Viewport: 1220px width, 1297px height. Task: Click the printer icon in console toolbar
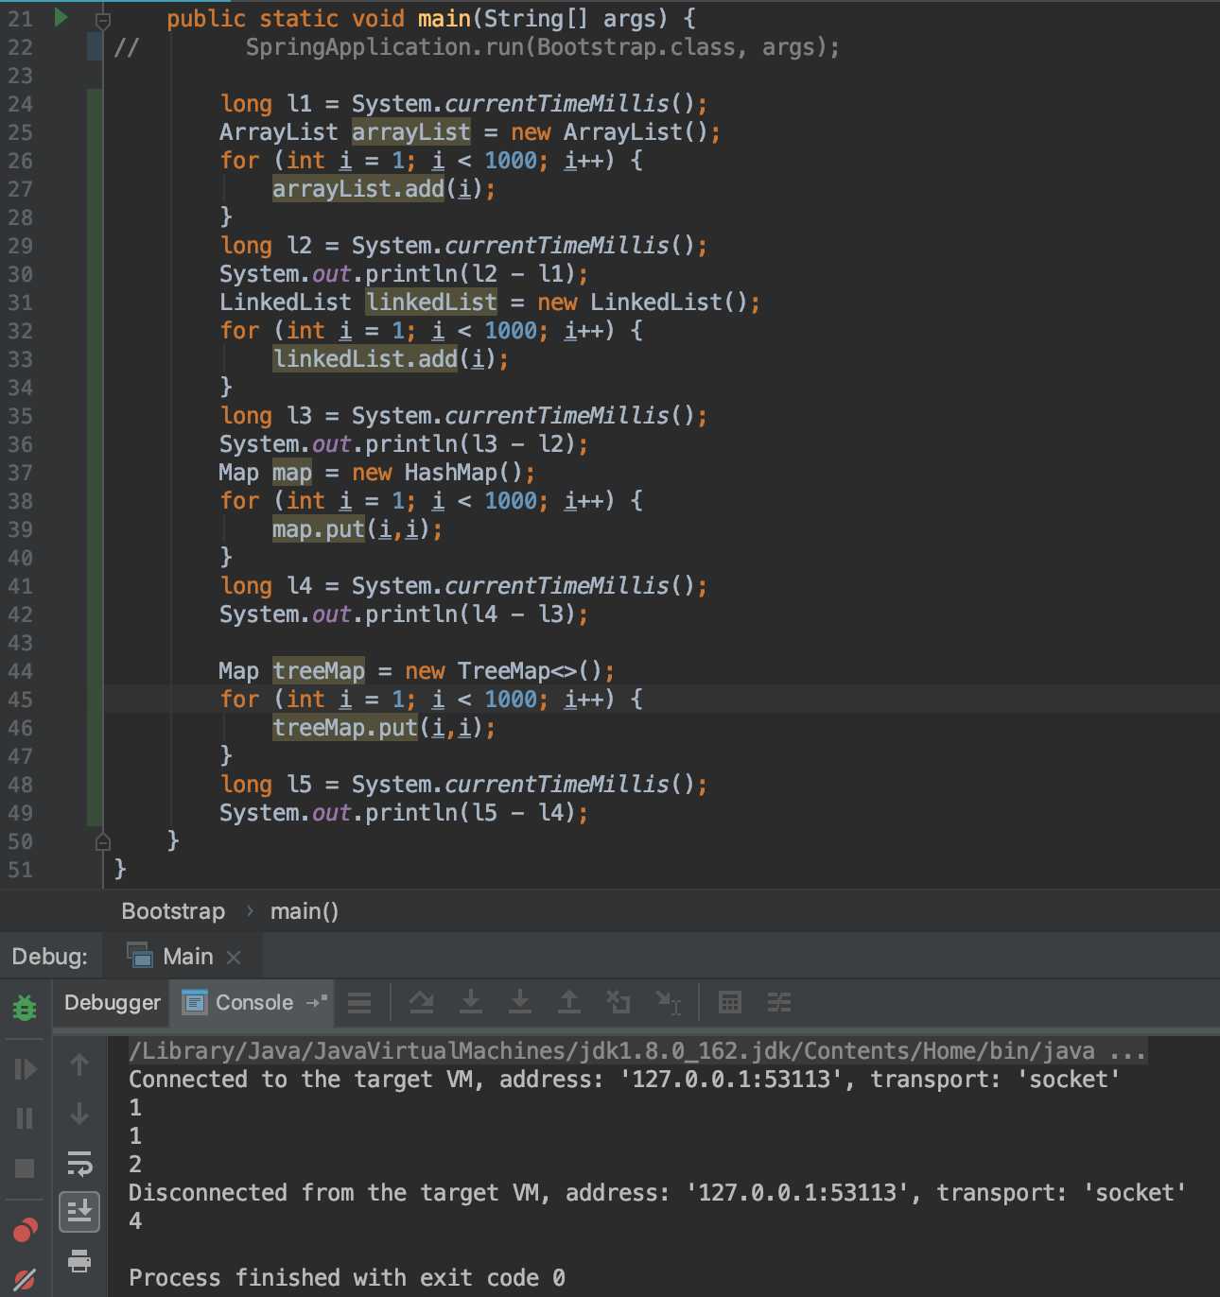click(79, 1261)
